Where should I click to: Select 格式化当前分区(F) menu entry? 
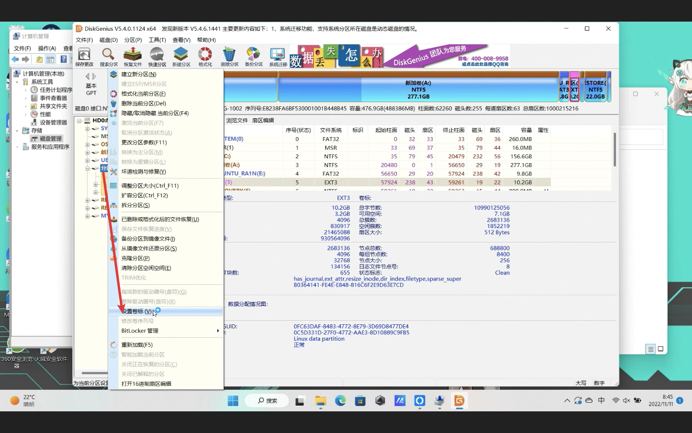pyautogui.click(x=166, y=94)
